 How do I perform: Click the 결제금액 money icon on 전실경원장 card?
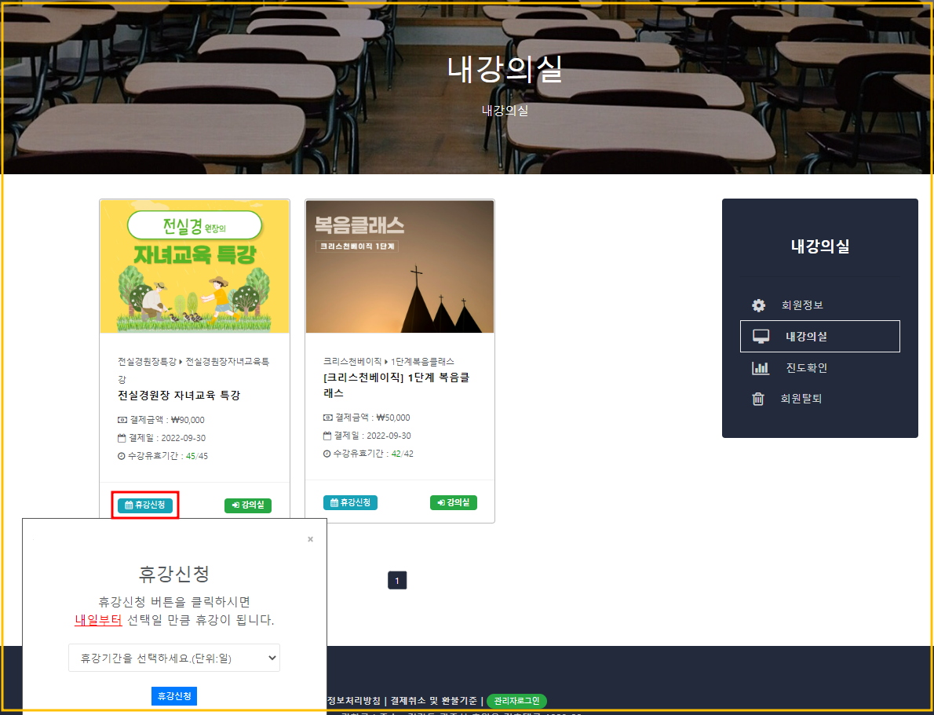click(122, 420)
